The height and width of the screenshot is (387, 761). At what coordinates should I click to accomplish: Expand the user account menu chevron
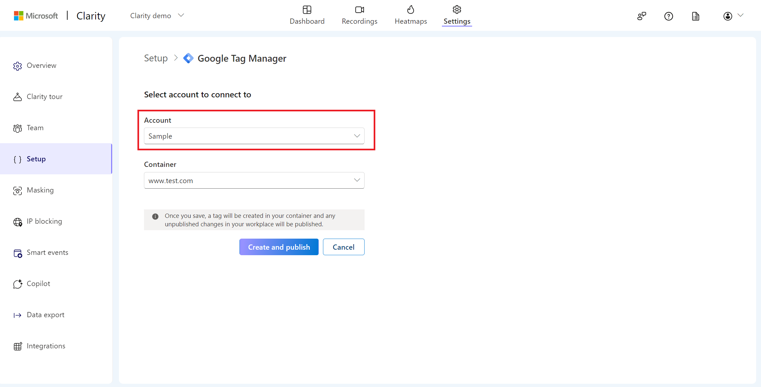pos(741,15)
